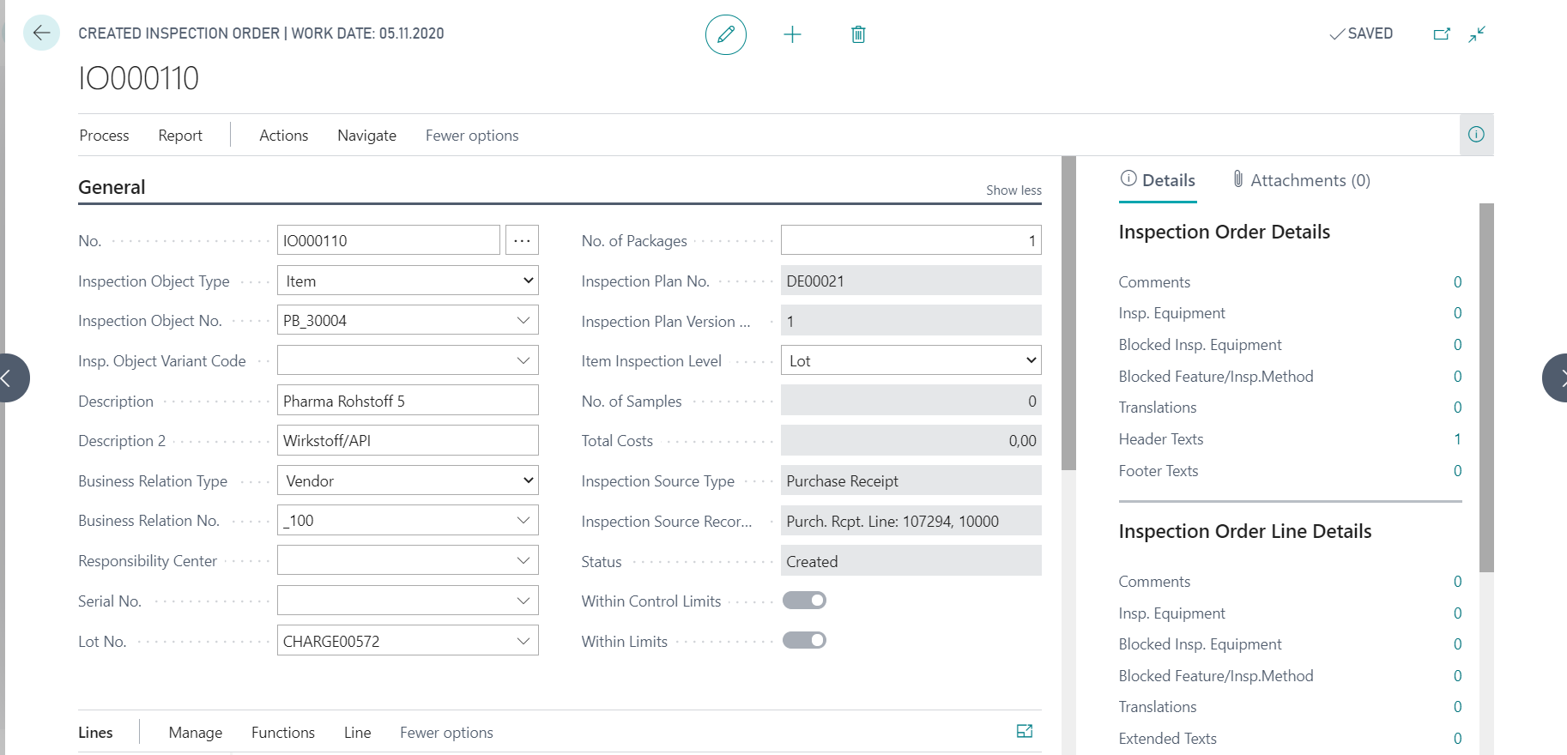
Task: Click the main content vertical scrollbar
Action: 1068,313
